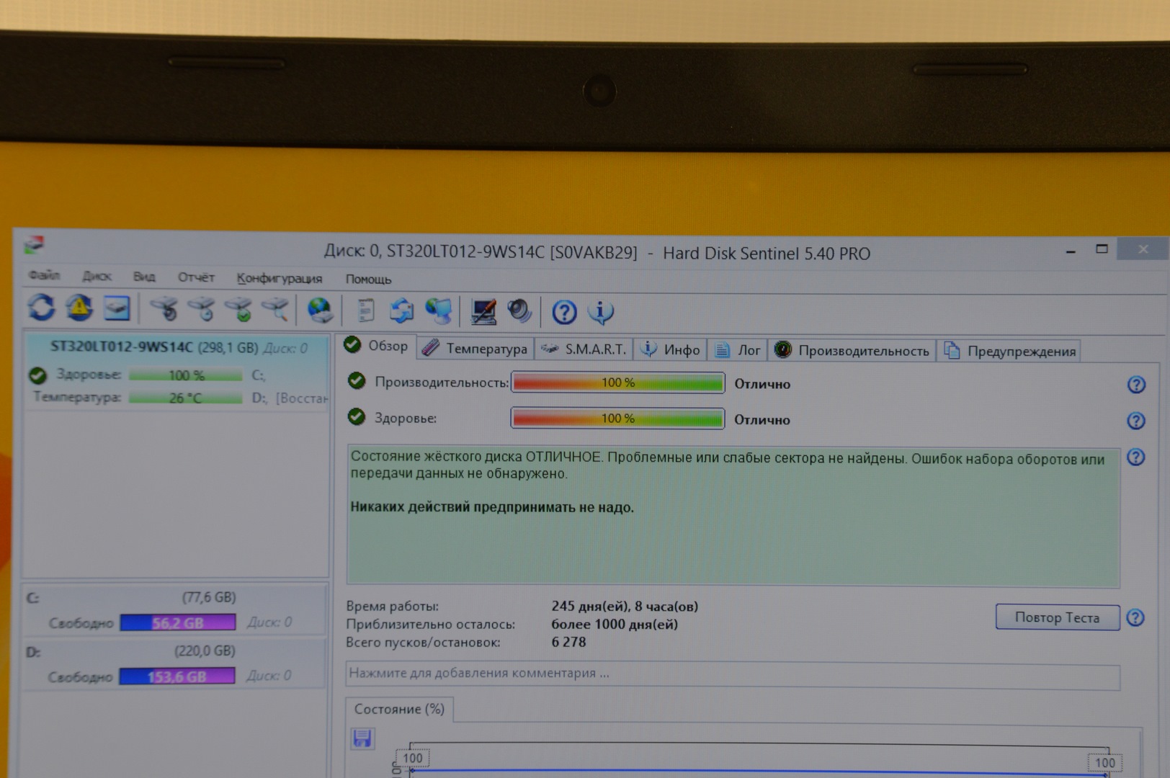Click help icon next to Производительность bar
This screenshot has width=1170, height=778.
coord(1136,385)
